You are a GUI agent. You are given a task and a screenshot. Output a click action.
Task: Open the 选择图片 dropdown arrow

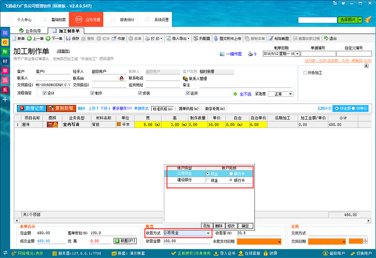[x=360, y=20]
